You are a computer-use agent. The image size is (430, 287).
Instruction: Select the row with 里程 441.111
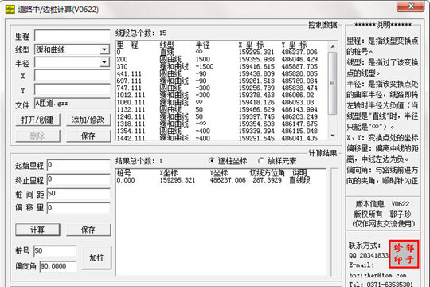(221, 73)
